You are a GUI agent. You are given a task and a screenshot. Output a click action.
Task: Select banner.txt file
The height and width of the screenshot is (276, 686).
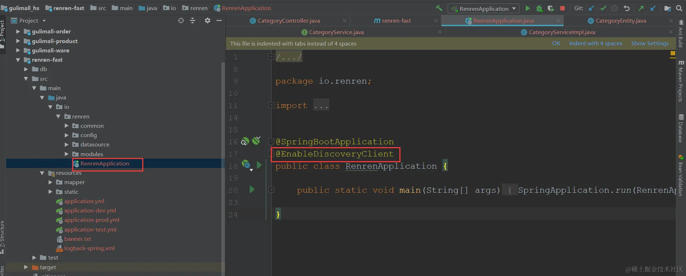pyautogui.click(x=78, y=239)
